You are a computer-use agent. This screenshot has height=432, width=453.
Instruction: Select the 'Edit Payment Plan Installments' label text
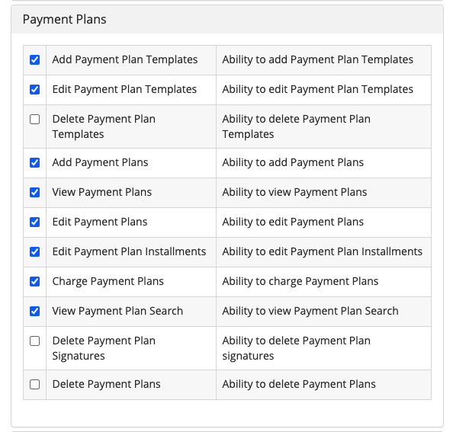click(129, 251)
